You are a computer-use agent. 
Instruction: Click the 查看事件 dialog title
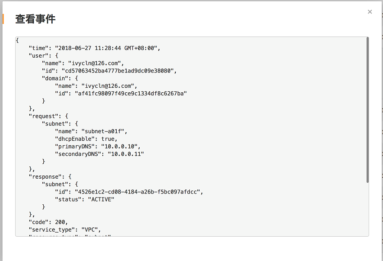click(x=36, y=19)
